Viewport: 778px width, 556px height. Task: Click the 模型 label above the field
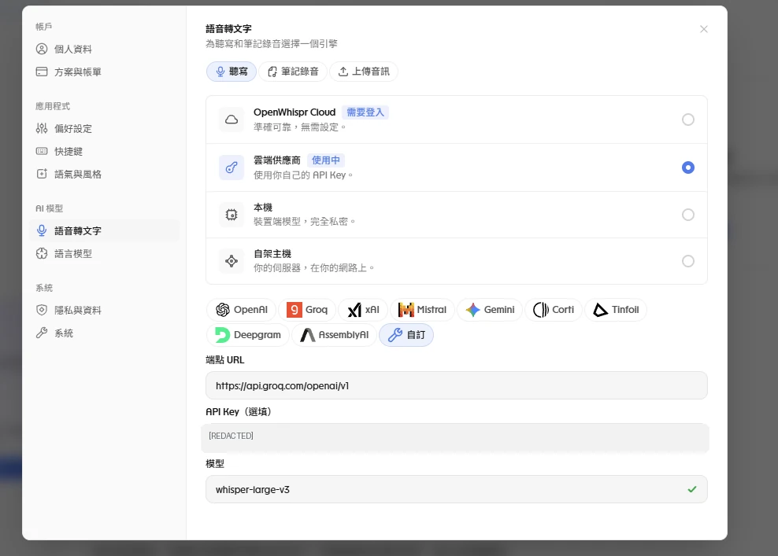(215, 464)
